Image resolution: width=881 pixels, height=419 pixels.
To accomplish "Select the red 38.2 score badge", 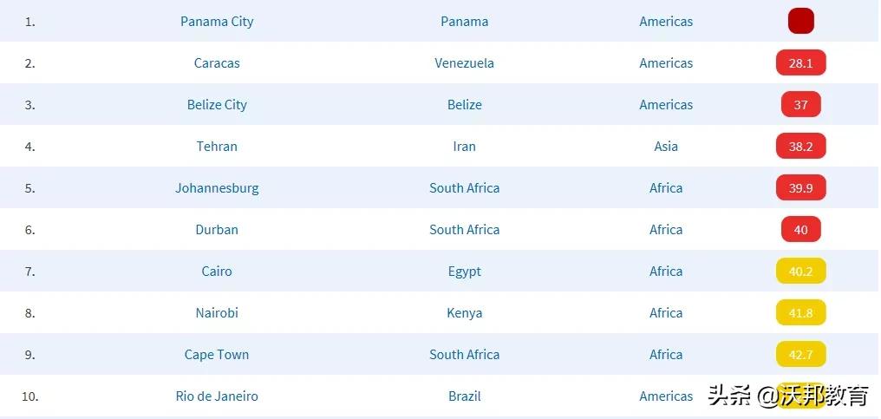I will coord(800,147).
